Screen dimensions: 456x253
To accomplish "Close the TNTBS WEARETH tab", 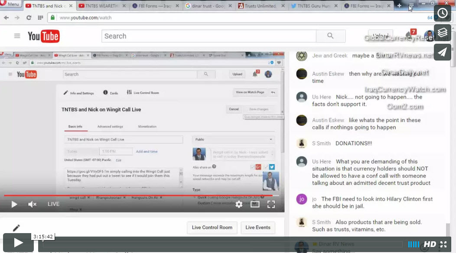I will (x=124, y=6).
